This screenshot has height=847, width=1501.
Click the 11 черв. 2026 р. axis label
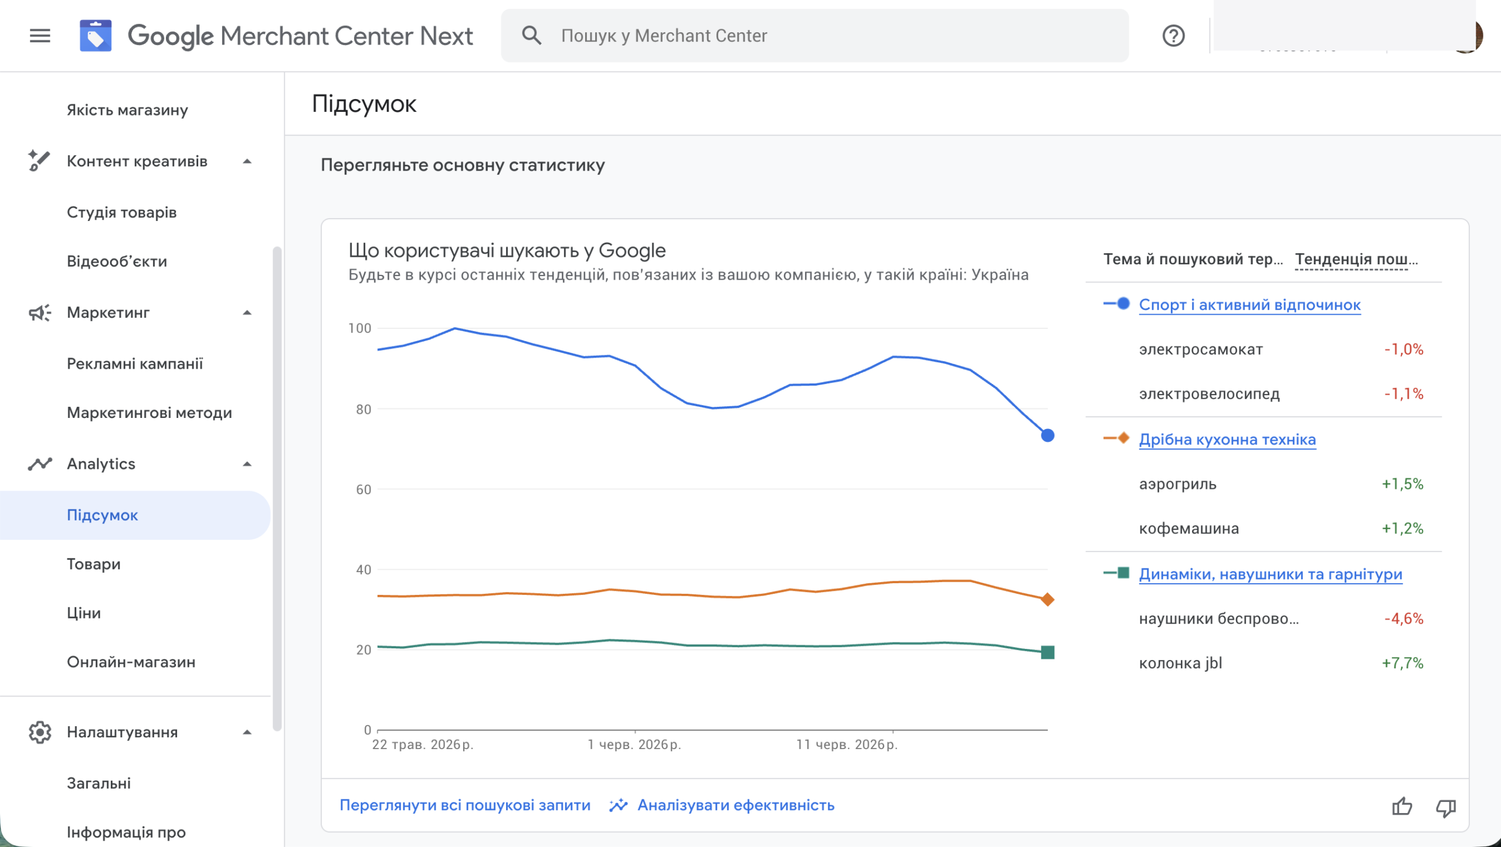point(847,744)
